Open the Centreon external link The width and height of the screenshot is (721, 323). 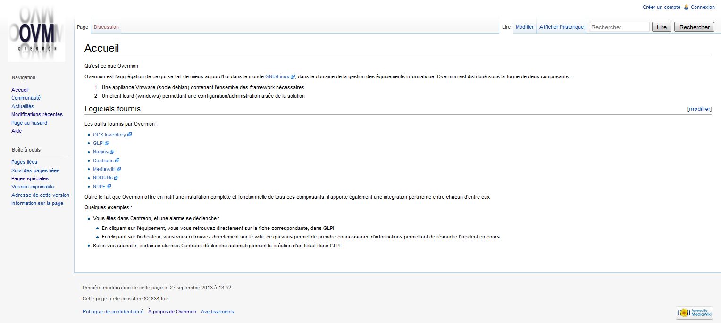106,161
